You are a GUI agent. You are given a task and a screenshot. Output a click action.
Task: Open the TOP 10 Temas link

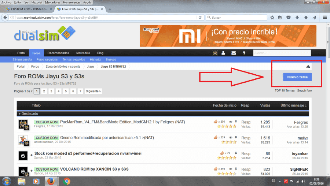(285, 90)
